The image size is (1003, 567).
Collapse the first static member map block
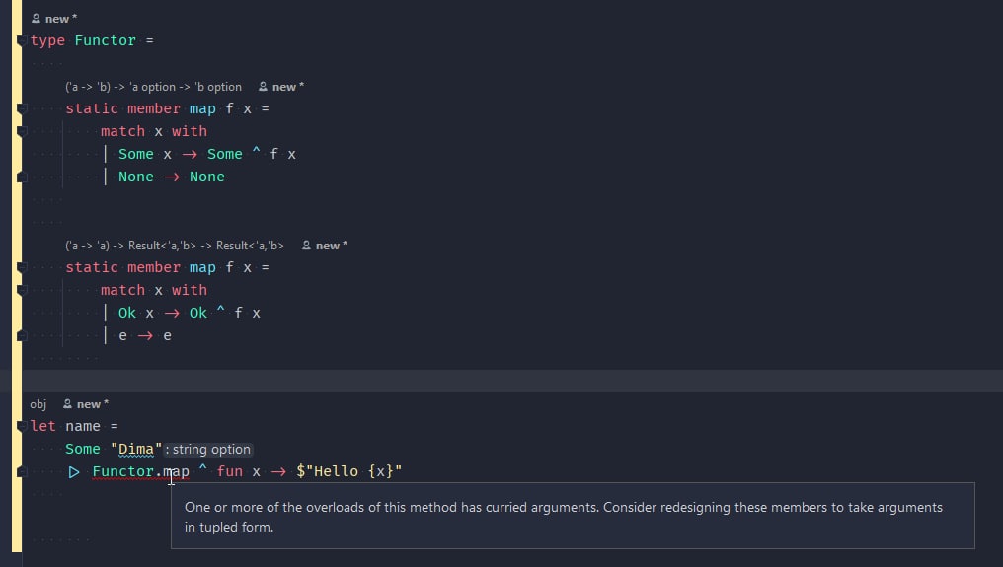point(21,108)
